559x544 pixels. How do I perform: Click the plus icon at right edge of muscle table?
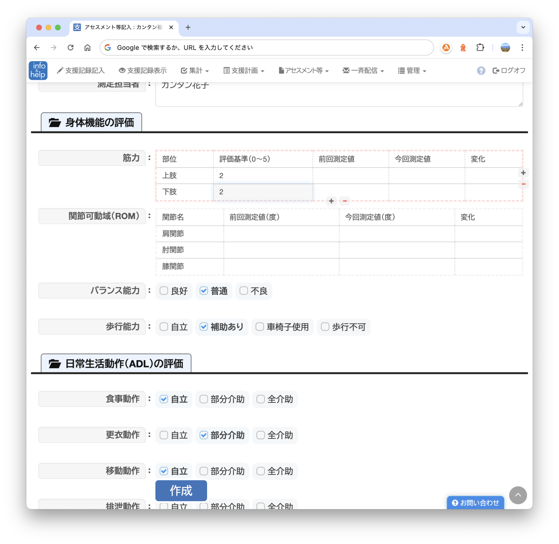point(523,173)
